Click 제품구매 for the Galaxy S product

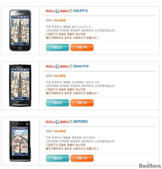click(82, 47)
